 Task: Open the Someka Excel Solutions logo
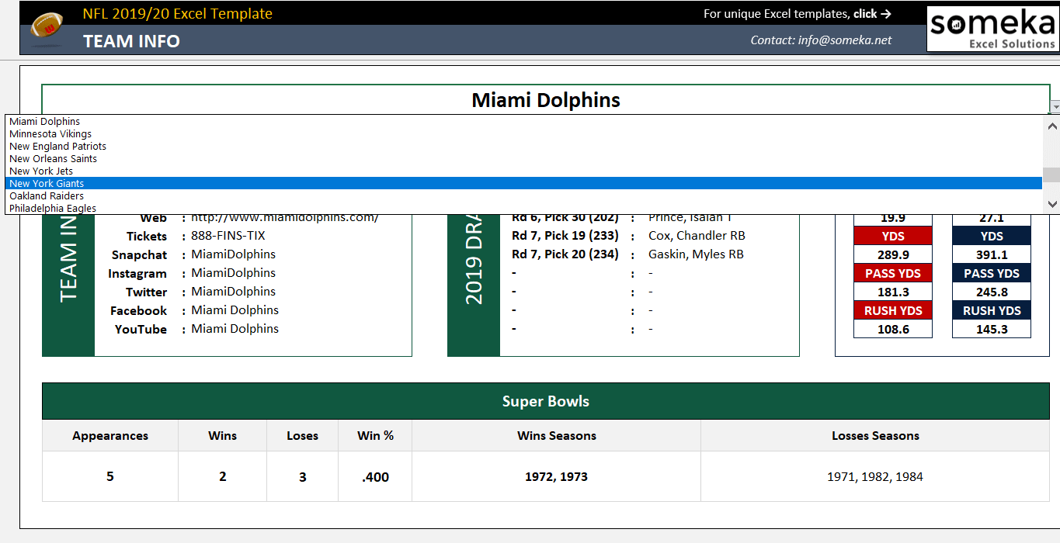[x=992, y=29]
